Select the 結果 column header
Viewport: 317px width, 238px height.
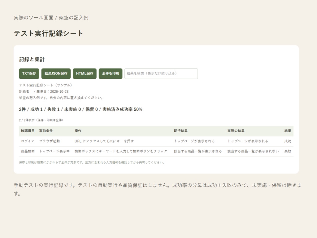(x=288, y=131)
